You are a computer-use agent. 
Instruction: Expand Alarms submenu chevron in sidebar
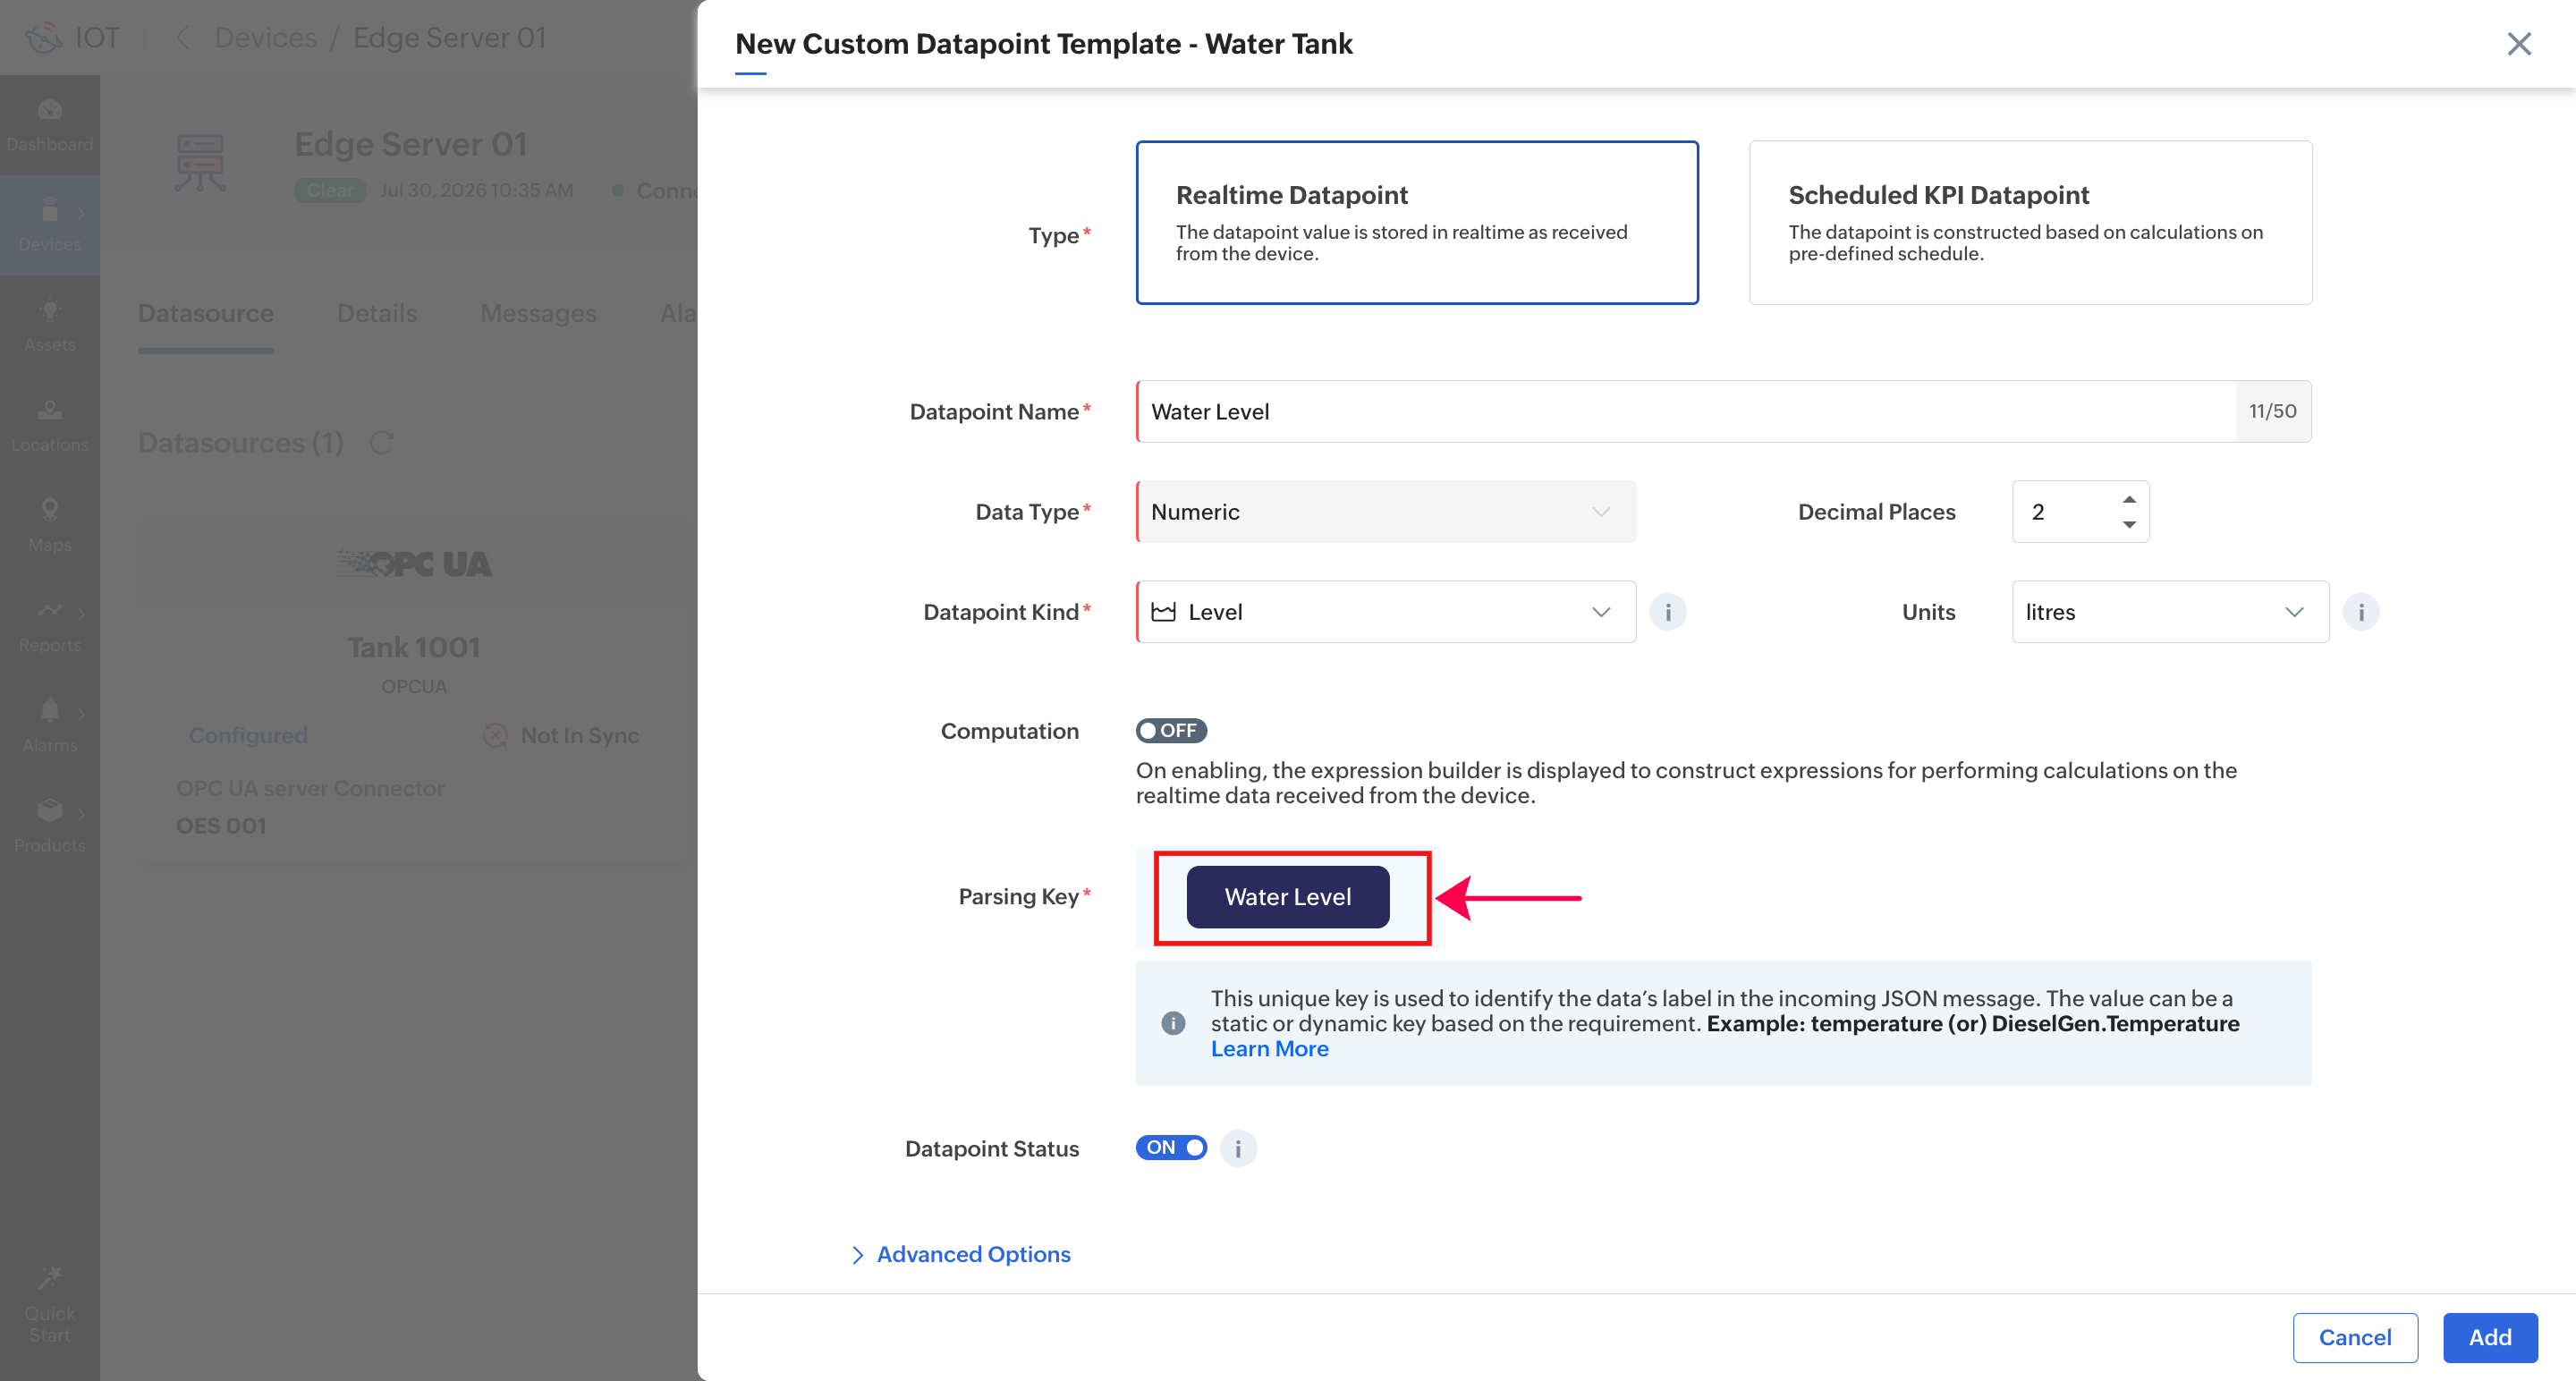pos(81,713)
